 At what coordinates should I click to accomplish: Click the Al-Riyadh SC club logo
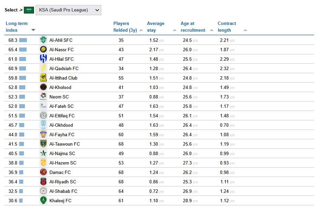pos(43,182)
